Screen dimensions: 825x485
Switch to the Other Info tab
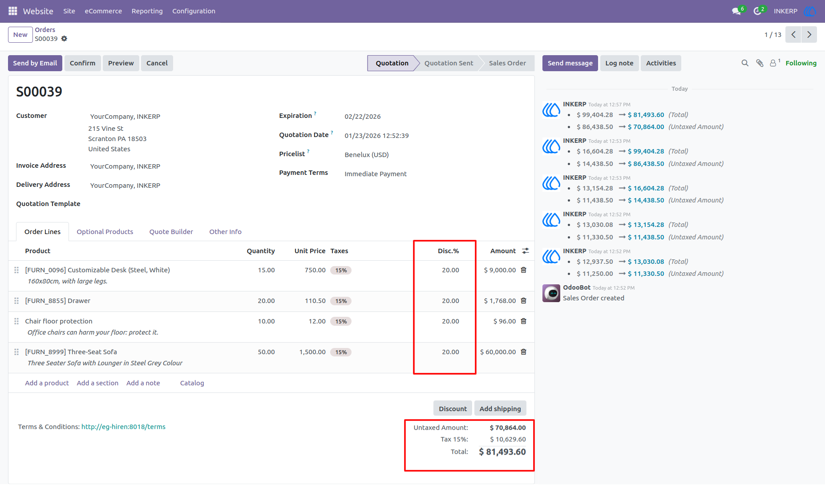226,232
